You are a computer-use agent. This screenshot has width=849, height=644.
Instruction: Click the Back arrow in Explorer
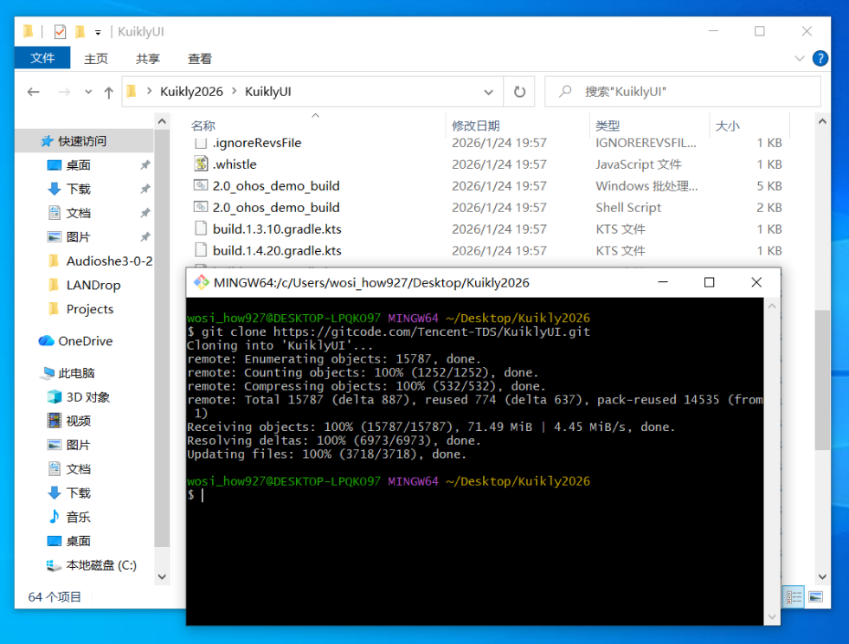pos(34,92)
